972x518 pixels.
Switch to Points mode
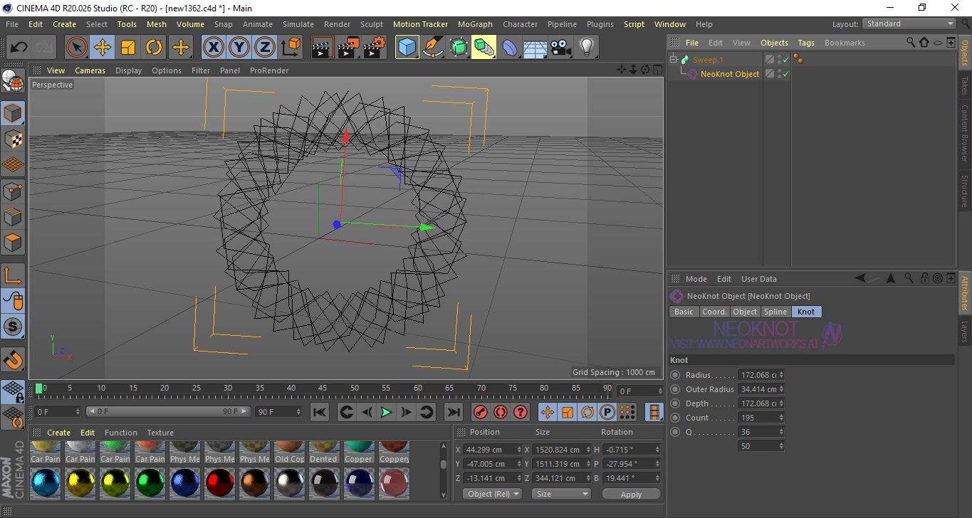point(13,191)
